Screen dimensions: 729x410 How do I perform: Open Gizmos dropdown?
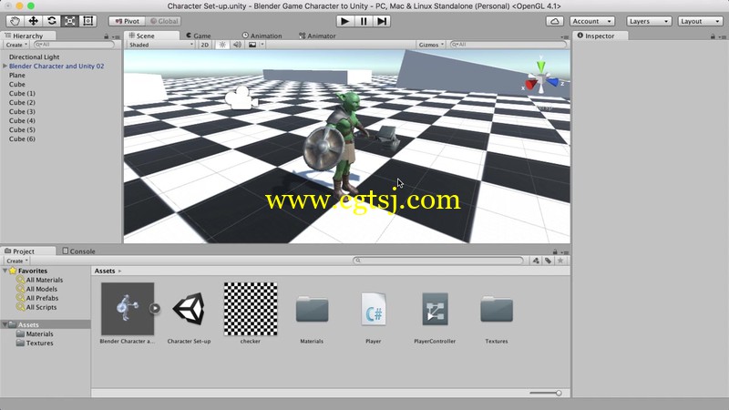[x=431, y=45]
